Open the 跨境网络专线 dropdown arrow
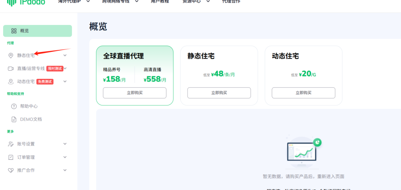The width and height of the screenshot is (401, 190). point(137,1)
